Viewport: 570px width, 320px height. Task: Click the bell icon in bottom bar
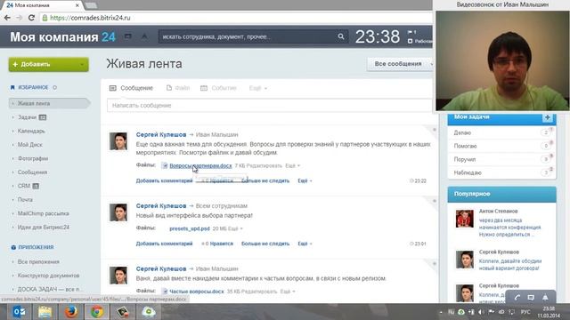tap(545, 298)
